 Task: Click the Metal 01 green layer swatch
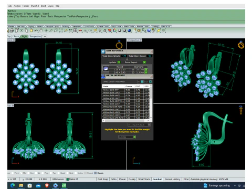tap(68, 179)
